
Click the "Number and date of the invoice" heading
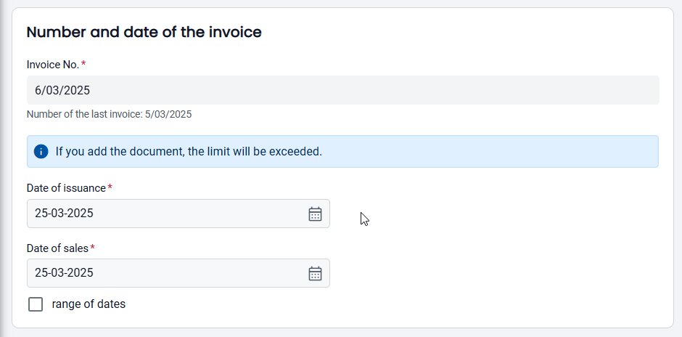coord(144,32)
